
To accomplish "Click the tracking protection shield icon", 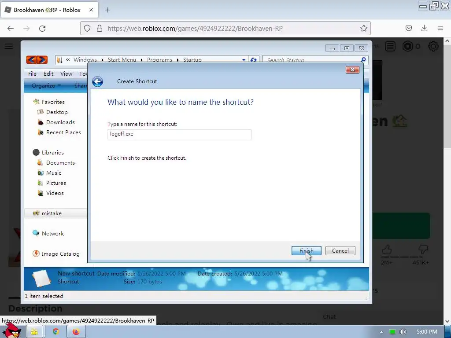I will pyautogui.click(x=87, y=29).
